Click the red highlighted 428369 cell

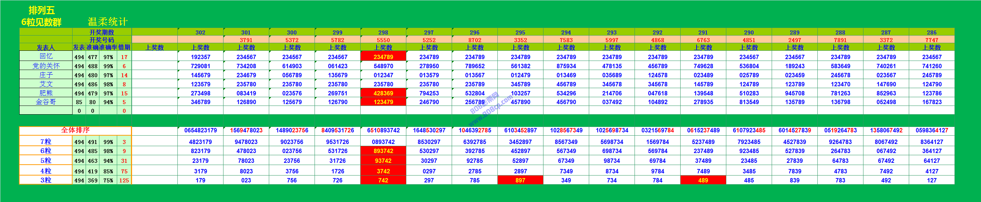(383, 93)
